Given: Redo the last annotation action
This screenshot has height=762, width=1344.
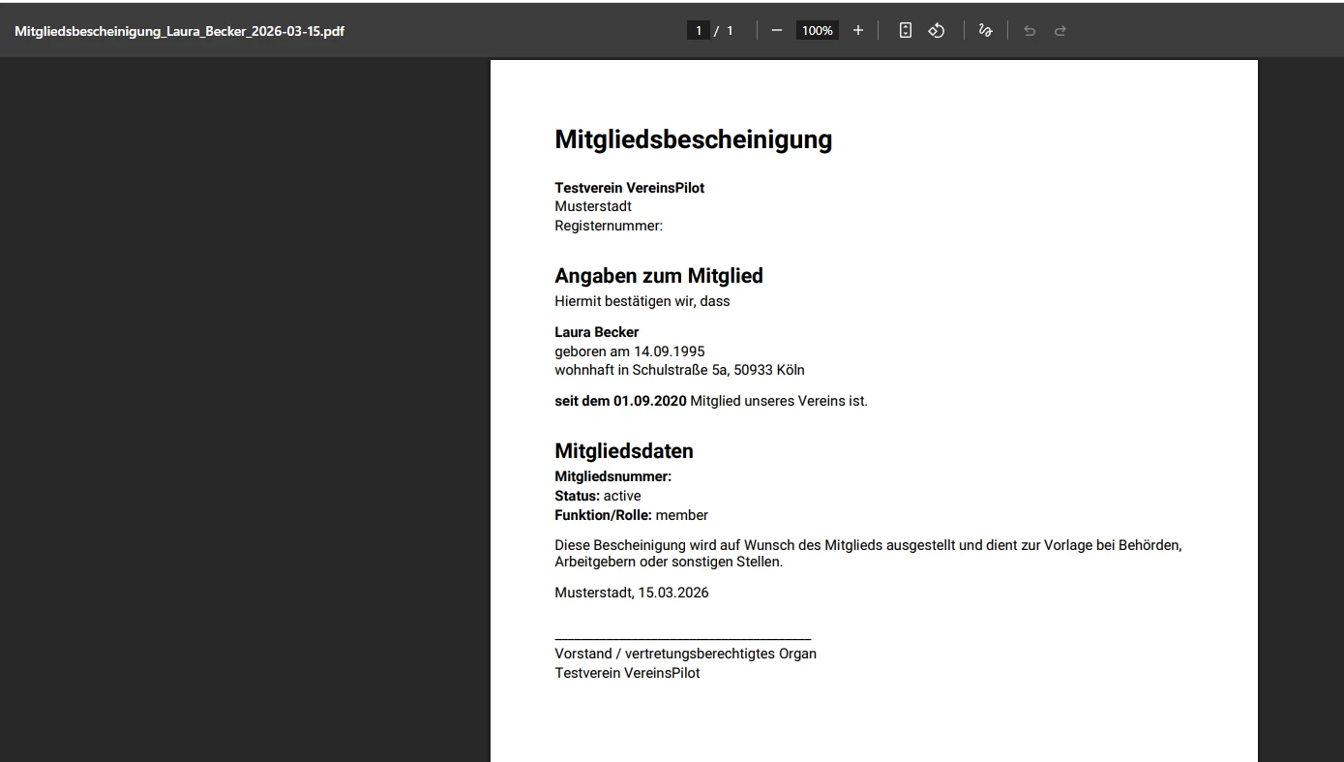Looking at the screenshot, I should pos(1060,30).
